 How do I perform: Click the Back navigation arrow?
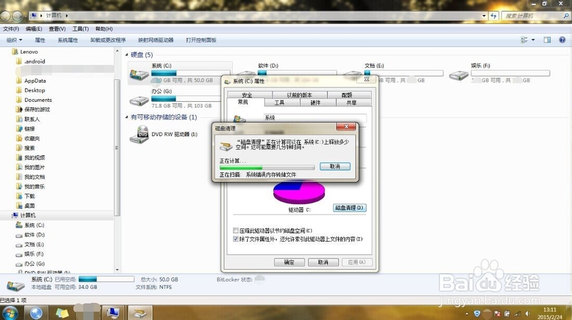click(x=6, y=15)
